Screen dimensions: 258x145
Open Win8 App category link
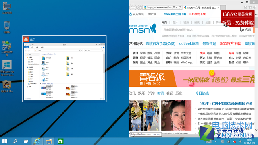point(187,62)
